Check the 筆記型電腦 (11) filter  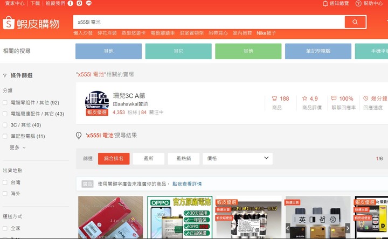[5, 136]
